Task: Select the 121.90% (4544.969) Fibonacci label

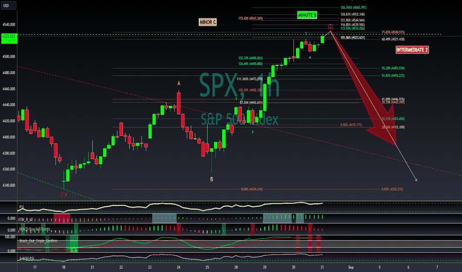Action: pos(352,21)
